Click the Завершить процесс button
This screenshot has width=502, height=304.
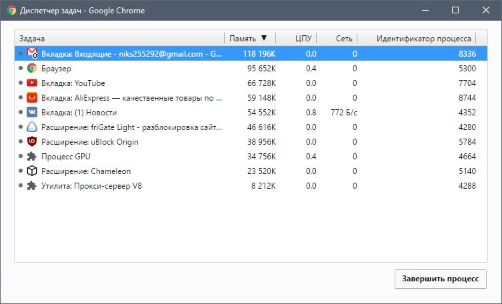point(441,279)
